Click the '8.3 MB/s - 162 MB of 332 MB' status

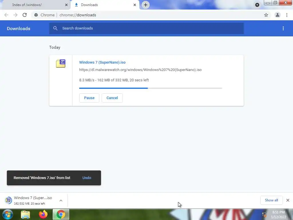[x=114, y=80]
